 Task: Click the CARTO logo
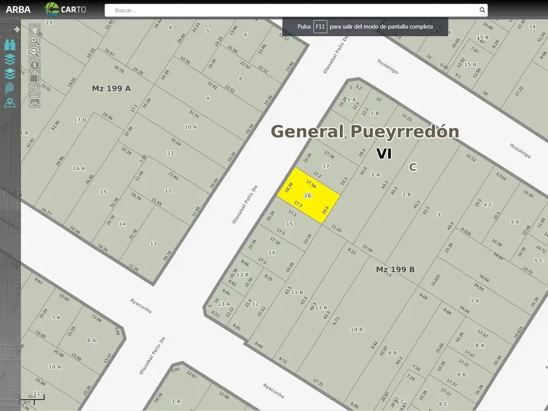(x=65, y=10)
